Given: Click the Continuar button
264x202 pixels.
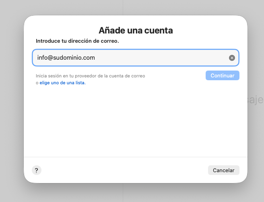Looking at the screenshot, I should point(222,75).
